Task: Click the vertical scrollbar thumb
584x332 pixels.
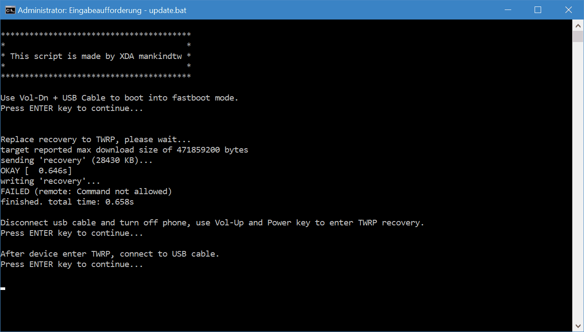Action: coord(578,36)
